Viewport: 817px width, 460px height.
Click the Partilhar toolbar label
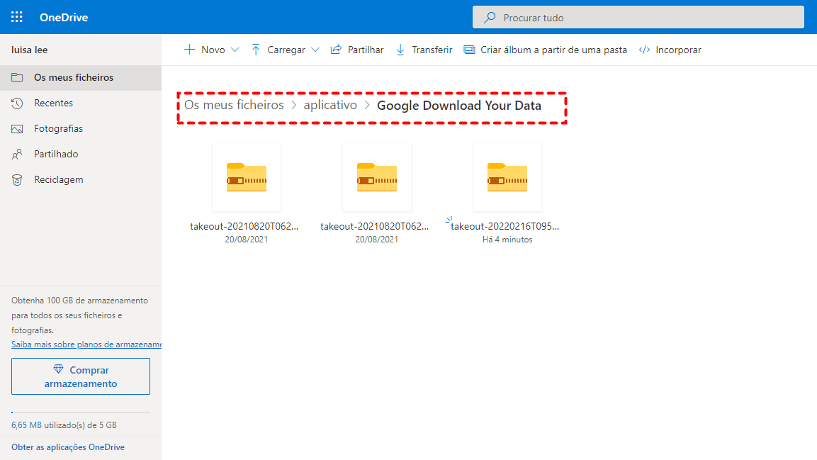pyautogui.click(x=365, y=50)
